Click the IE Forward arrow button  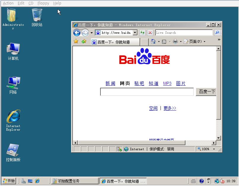(x=85, y=33)
